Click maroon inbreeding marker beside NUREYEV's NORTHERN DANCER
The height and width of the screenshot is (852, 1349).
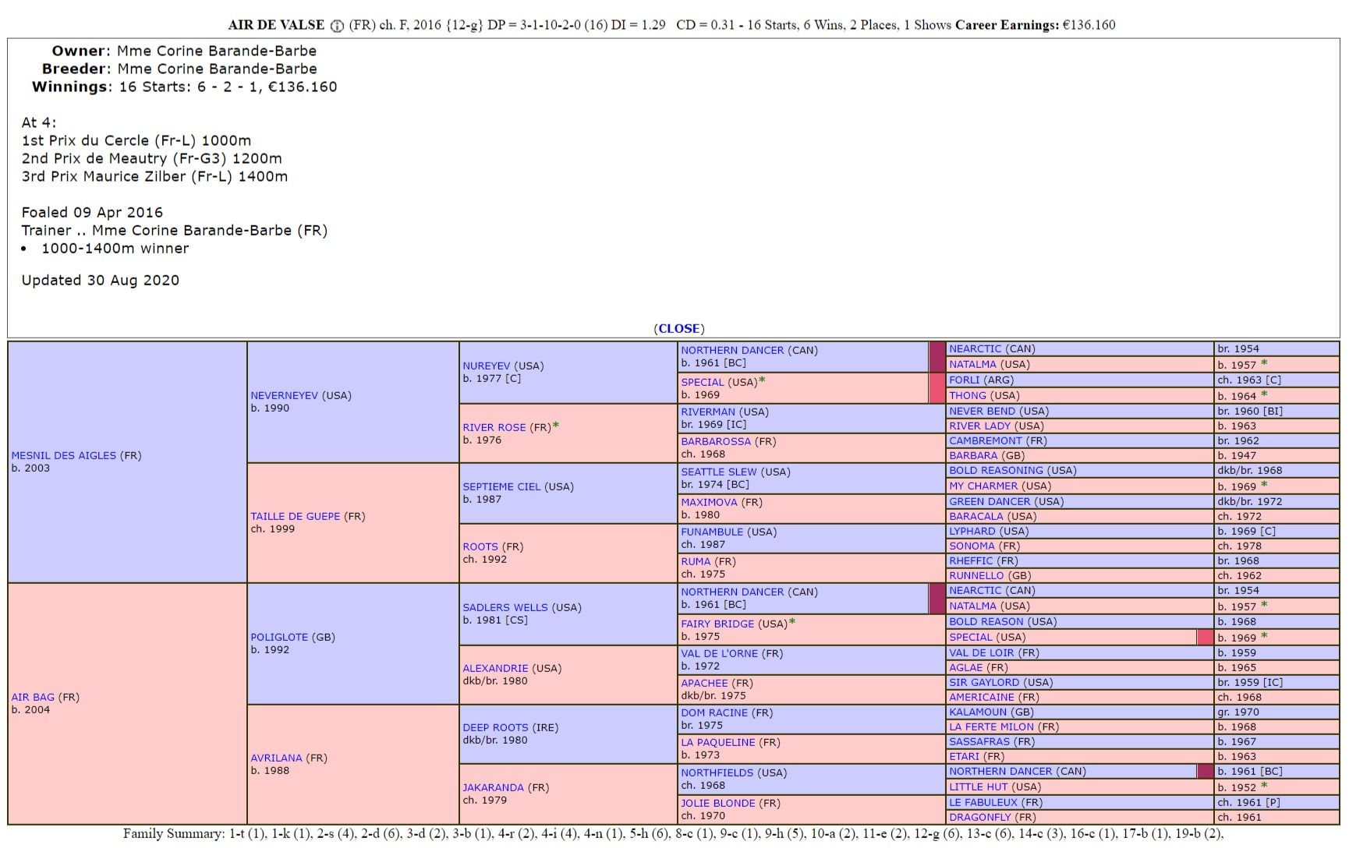pyautogui.click(x=937, y=356)
